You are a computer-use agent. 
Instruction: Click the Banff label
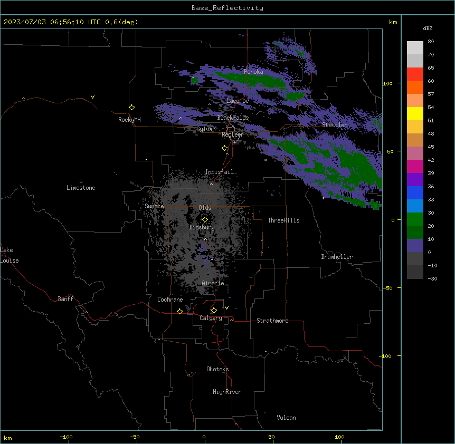65,299
